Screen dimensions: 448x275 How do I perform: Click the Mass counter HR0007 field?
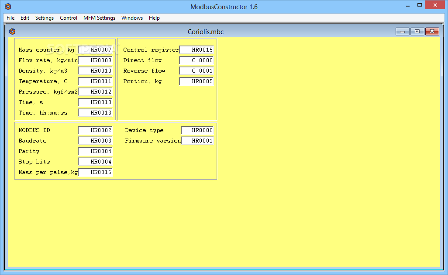point(95,50)
